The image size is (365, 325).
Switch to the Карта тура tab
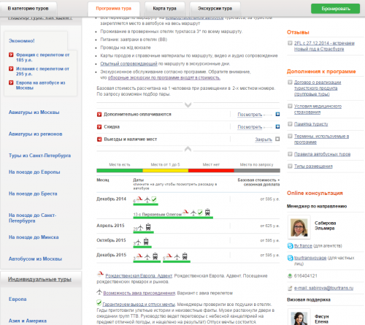[165, 9]
